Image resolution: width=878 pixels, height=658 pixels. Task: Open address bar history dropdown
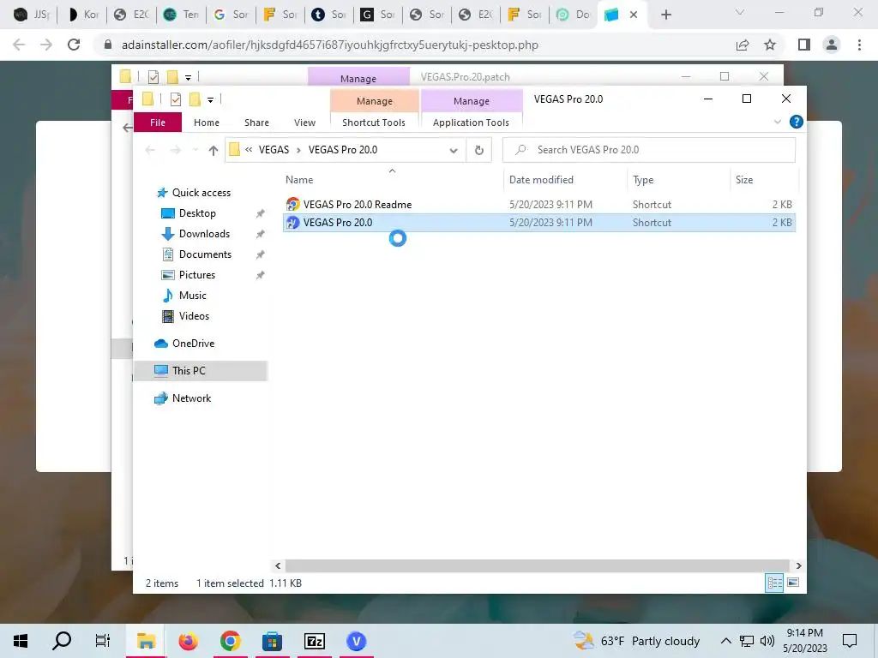click(454, 150)
